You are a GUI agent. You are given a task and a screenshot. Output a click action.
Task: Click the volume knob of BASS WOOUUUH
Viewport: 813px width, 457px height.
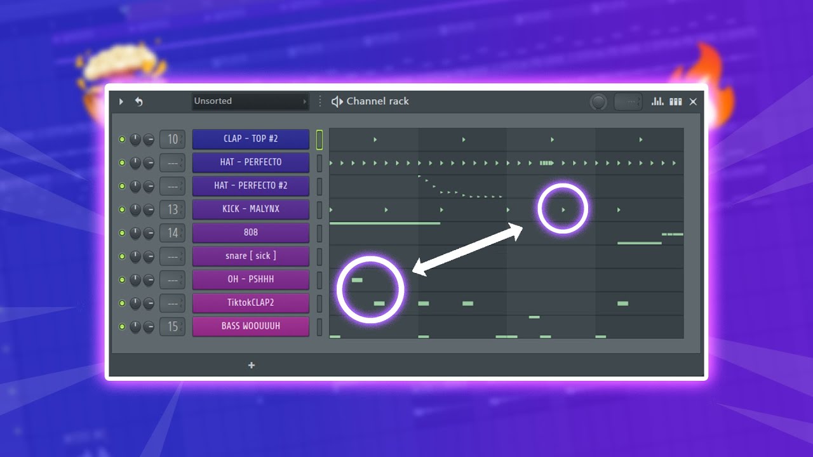pos(149,327)
